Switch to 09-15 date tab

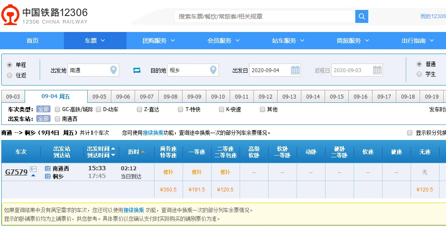(337, 96)
